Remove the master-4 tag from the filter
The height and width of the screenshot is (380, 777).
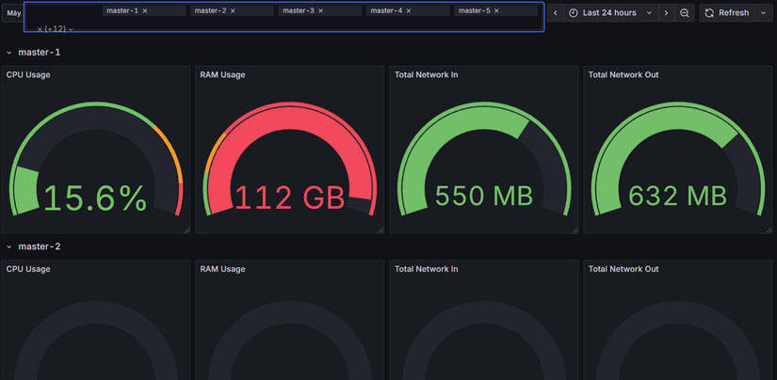pos(409,11)
